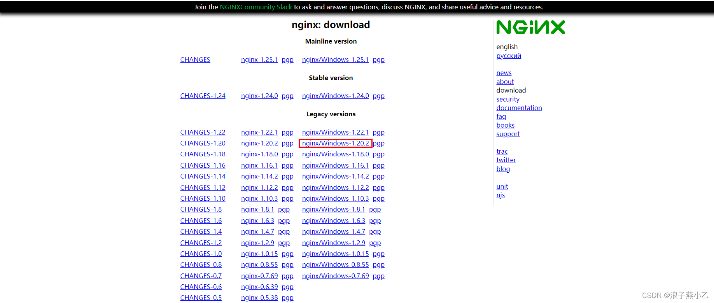The height and width of the screenshot is (303, 714).
Task: Download nginx/Windows-1.16.1
Action: [335, 165]
